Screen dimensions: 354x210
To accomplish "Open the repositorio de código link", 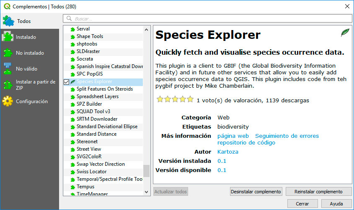I will 246,143.
